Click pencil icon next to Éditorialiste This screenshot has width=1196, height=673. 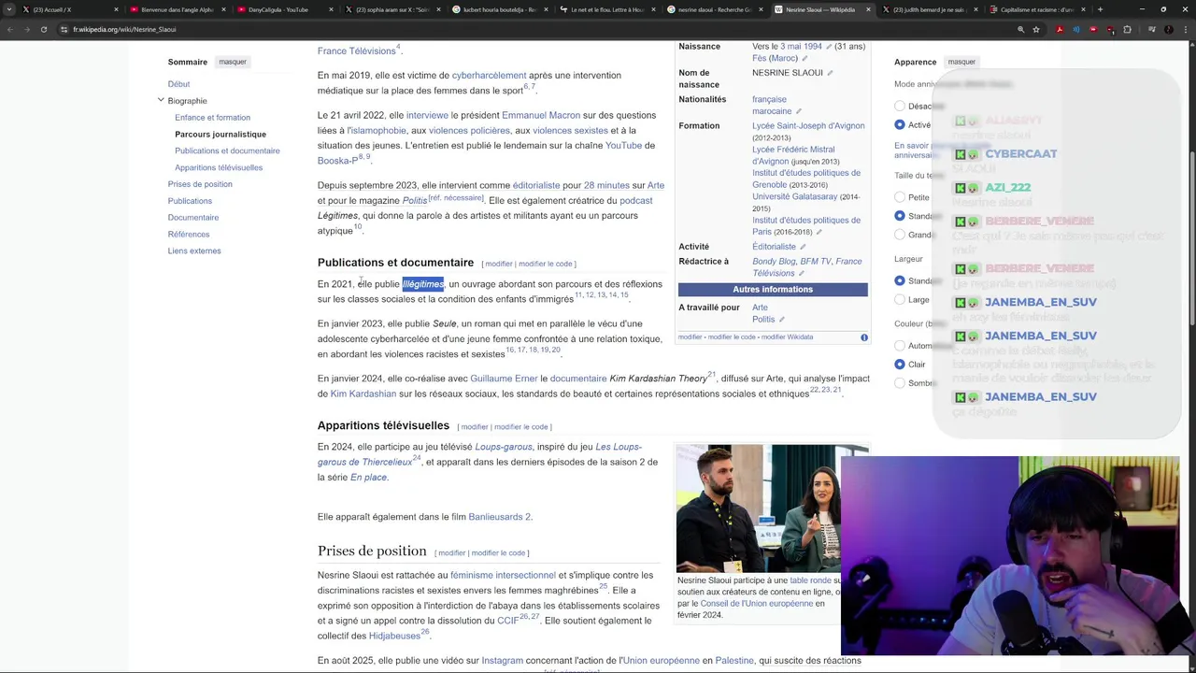click(x=803, y=247)
